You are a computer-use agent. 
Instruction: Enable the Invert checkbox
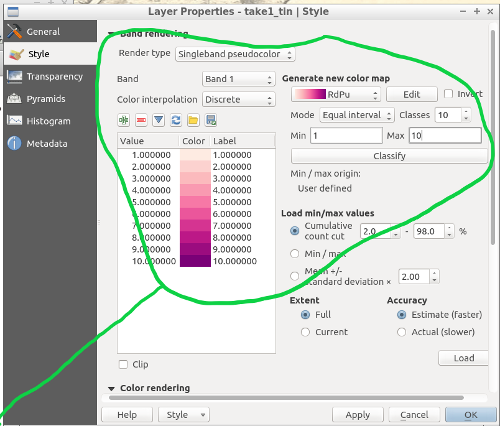point(448,95)
